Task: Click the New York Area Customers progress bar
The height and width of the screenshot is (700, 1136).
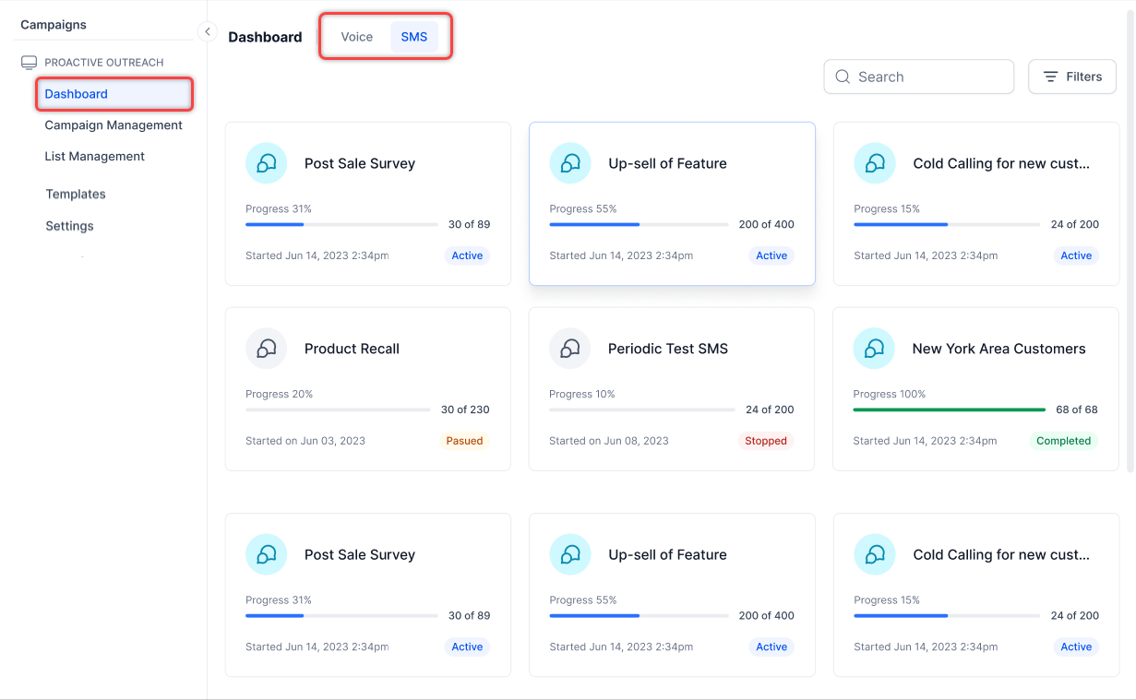Action: coord(950,409)
